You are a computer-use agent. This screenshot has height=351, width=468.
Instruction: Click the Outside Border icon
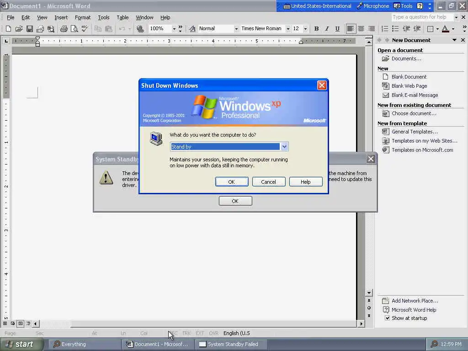pos(430,29)
